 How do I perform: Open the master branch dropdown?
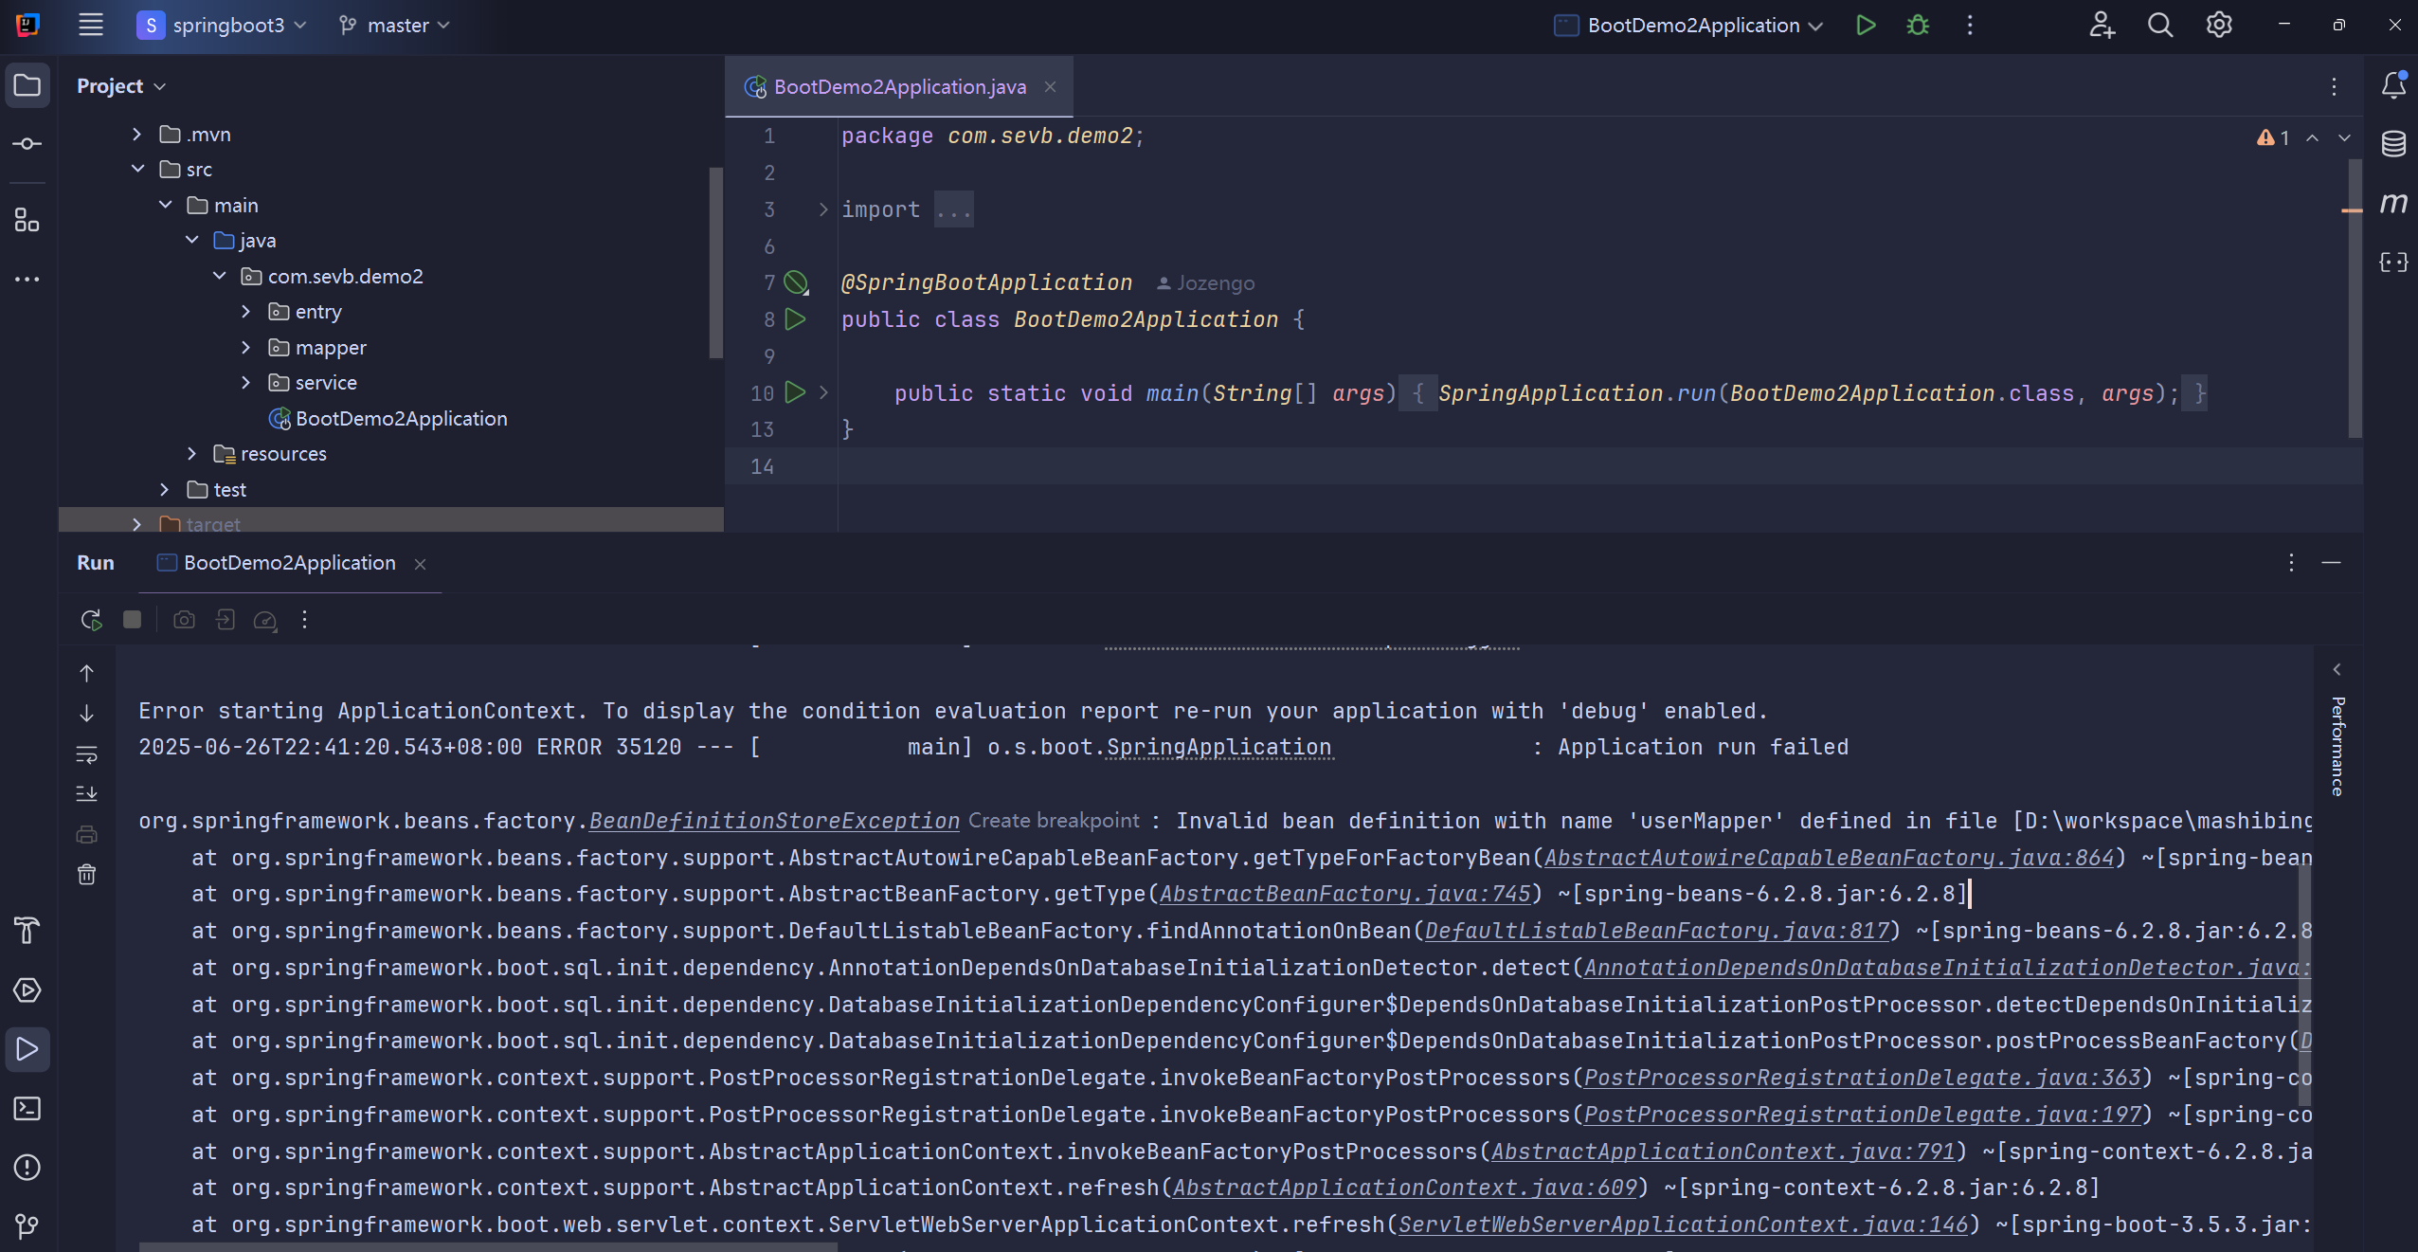(x=394, y=26)
